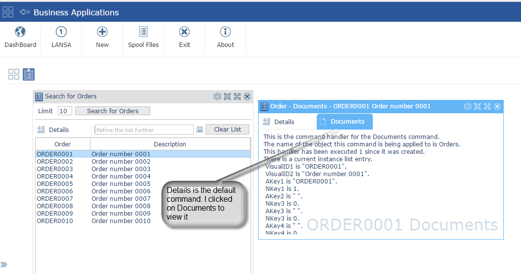Viewport: 521px width, 274px height.
Task: Click the Search for Orders button
Action: (x=113, y=111)
